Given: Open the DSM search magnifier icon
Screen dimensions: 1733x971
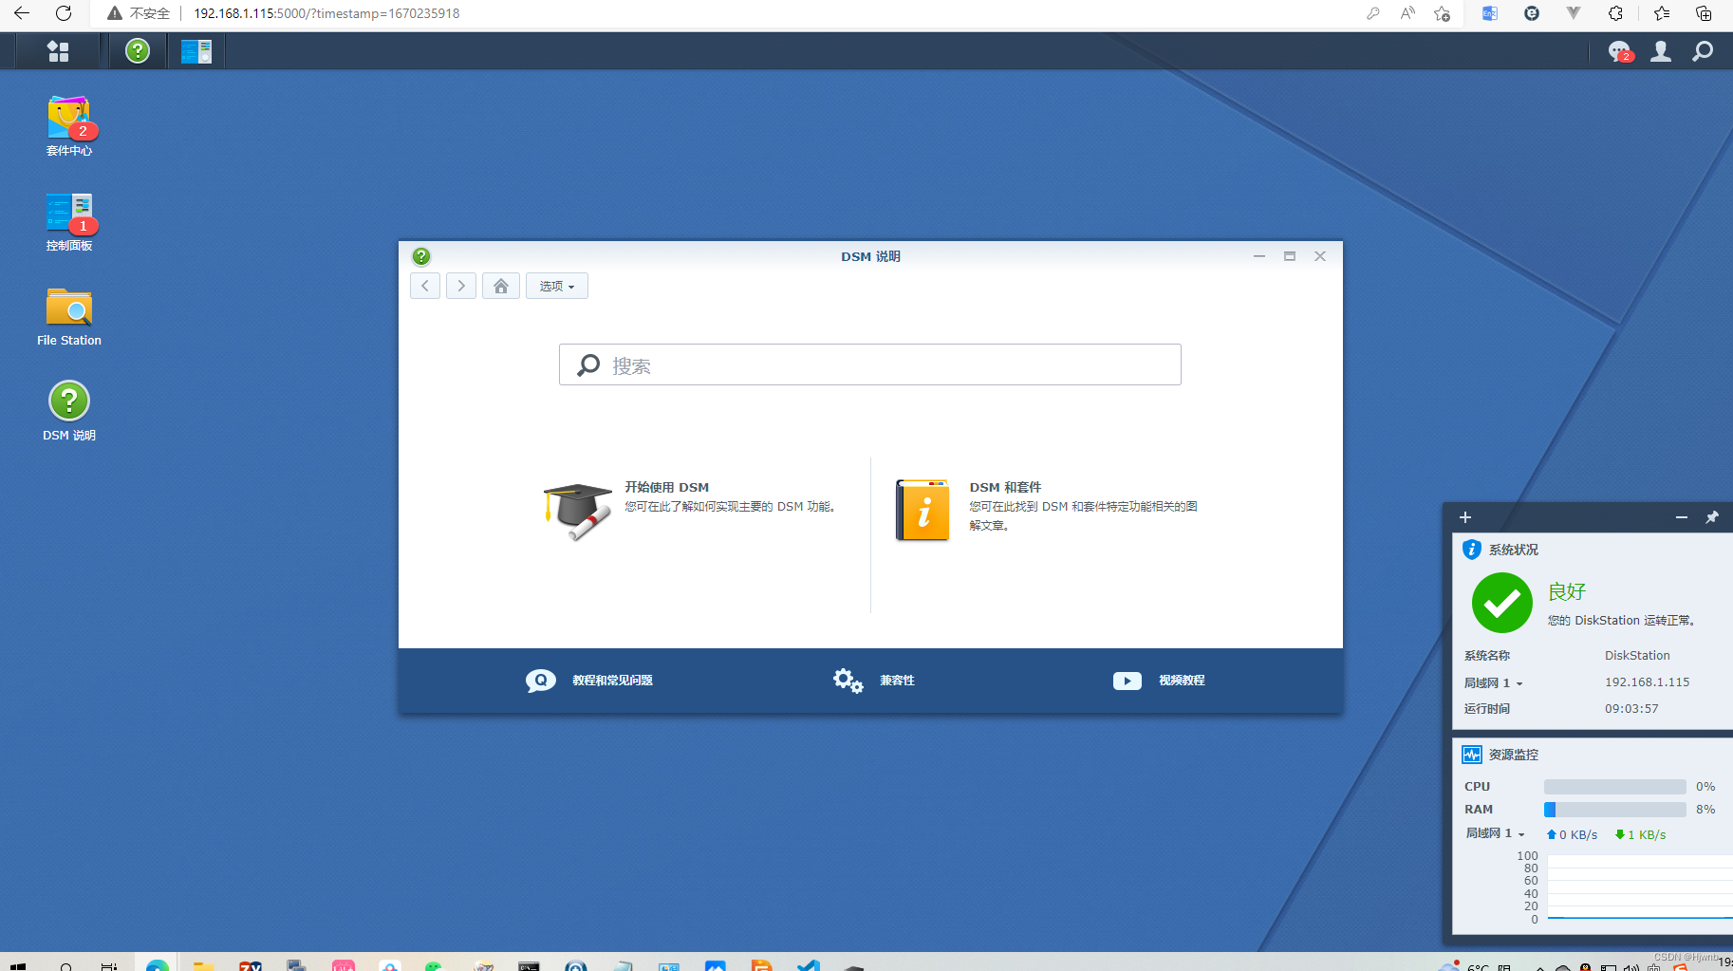Looking at the screenshot, I should click(1703, 51).
